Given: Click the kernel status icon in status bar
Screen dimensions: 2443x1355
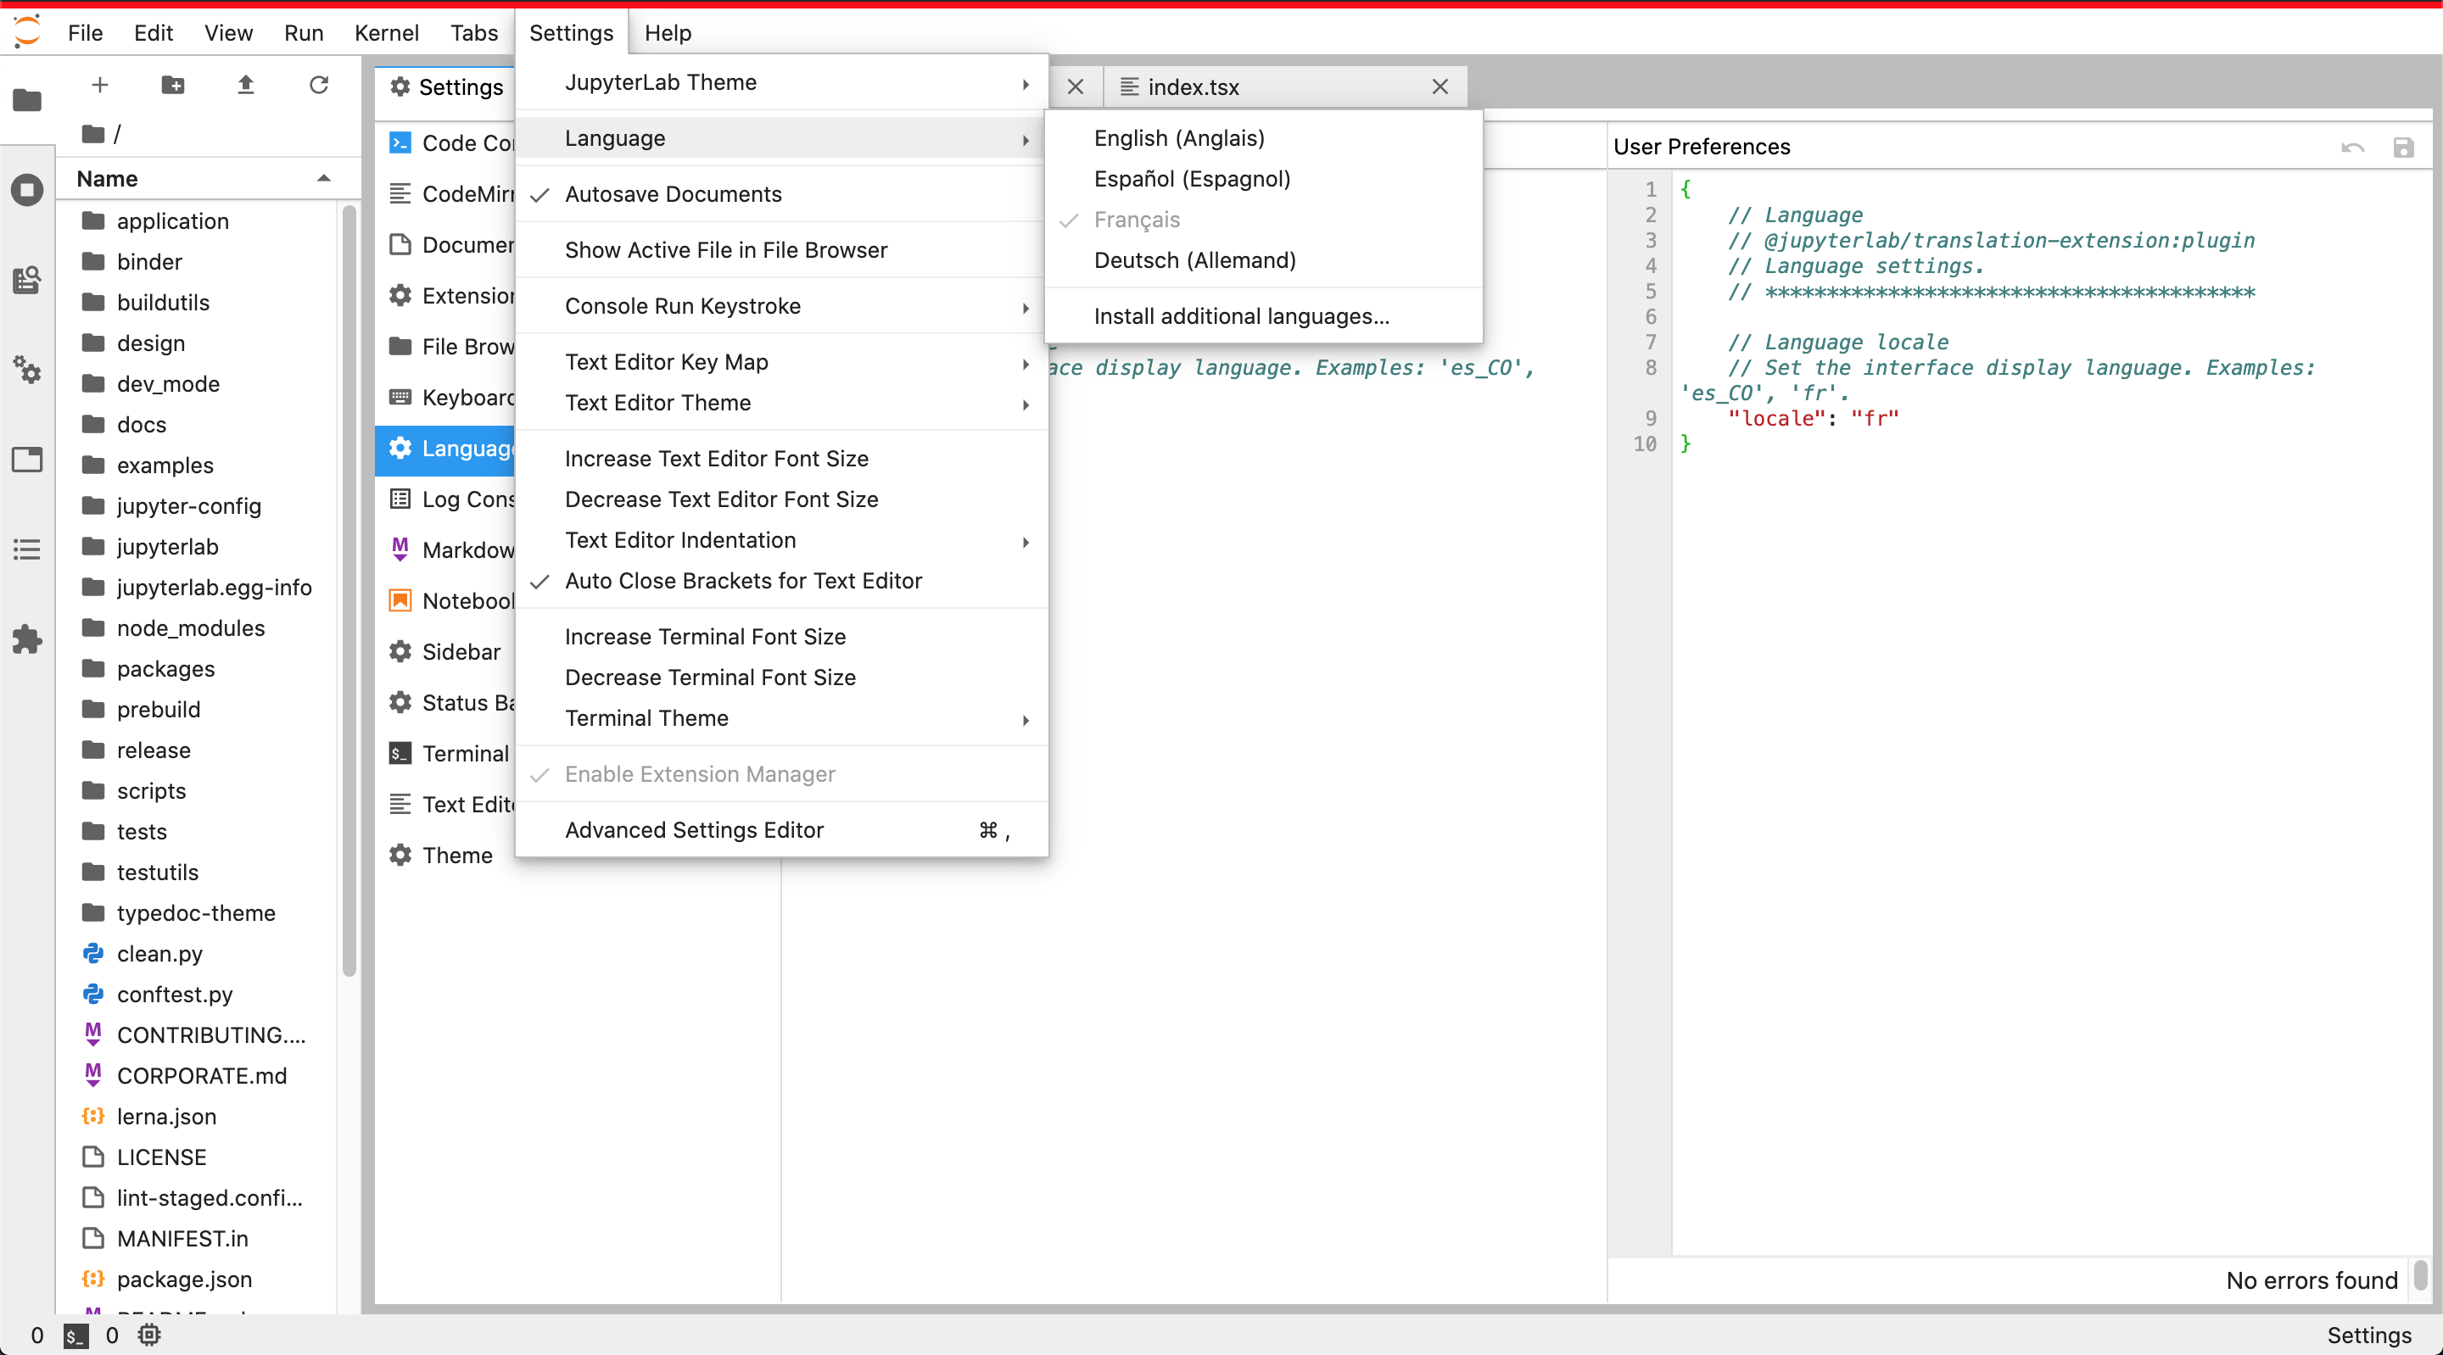Looking at the screenshot, I should pos(149,1335).
